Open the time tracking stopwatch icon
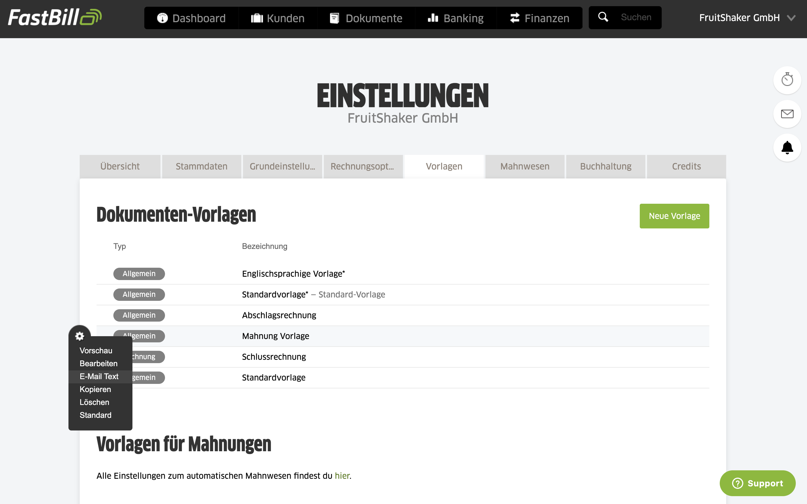The width and height of the screenshot is (807, 504). tap(787, 80)
